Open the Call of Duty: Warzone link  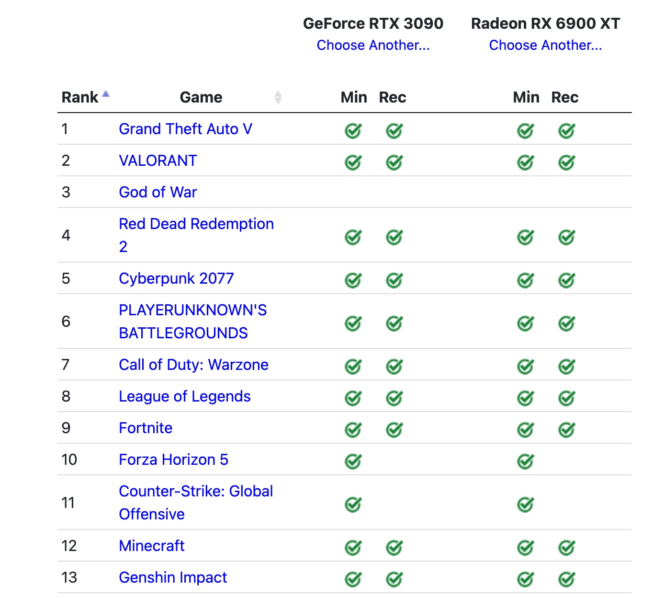coord(194,365)
